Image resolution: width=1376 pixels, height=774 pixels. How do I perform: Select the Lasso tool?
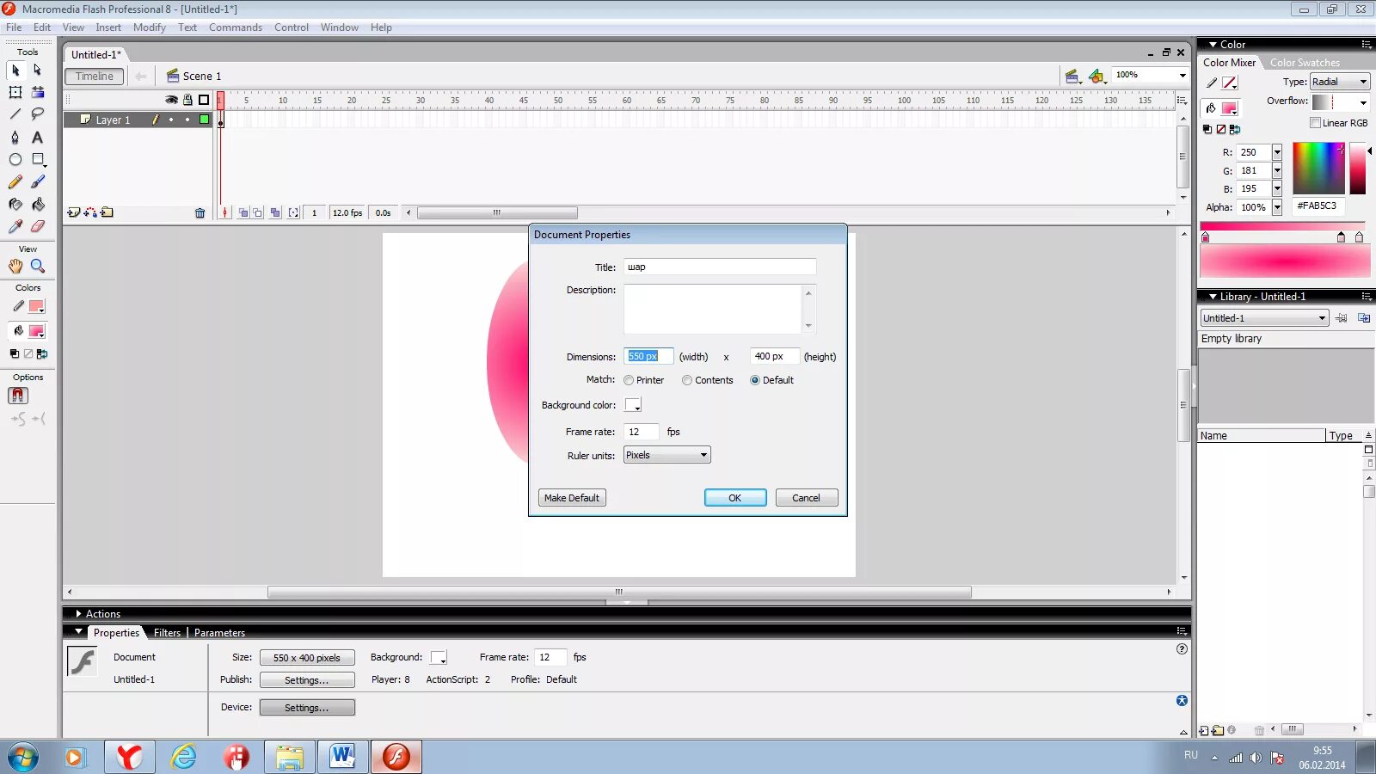38,114
